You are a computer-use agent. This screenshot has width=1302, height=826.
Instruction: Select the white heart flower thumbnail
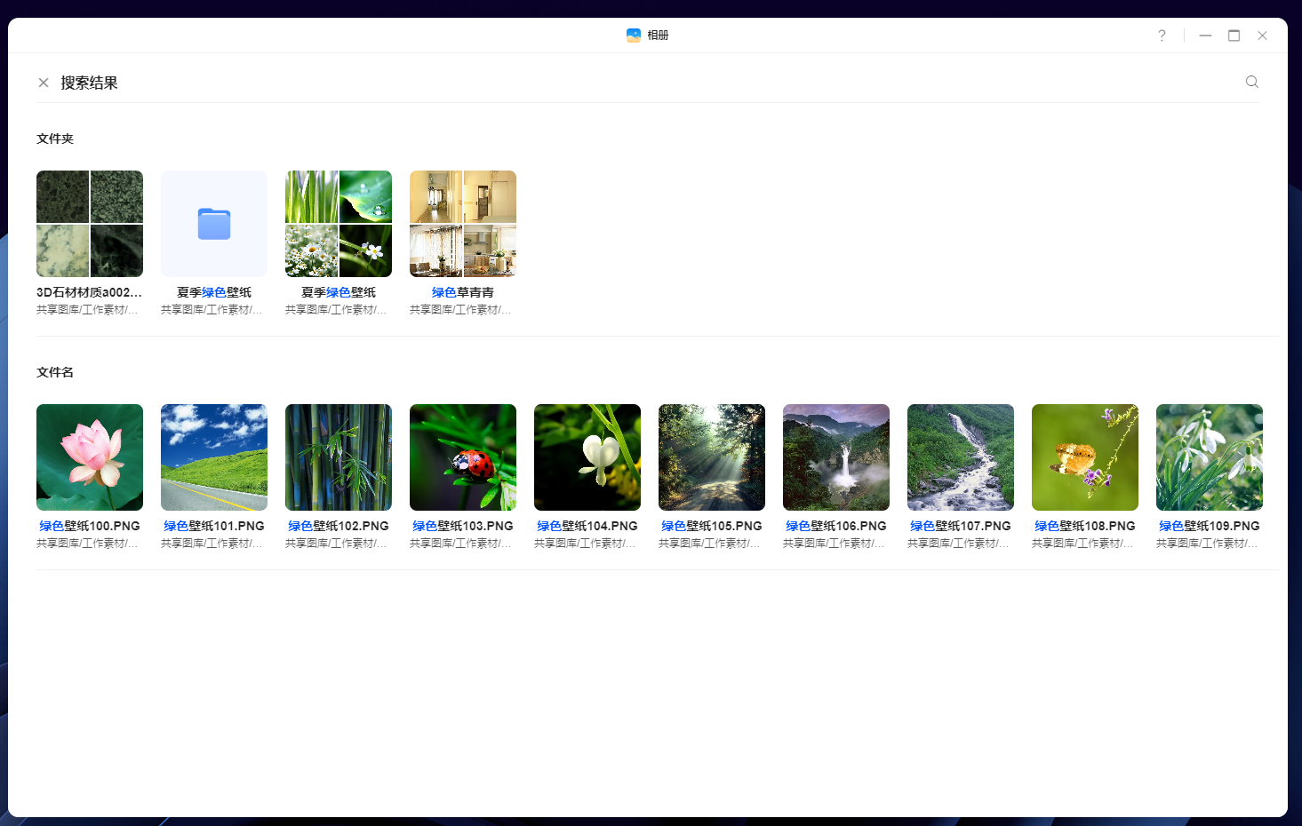click(587, 457)
